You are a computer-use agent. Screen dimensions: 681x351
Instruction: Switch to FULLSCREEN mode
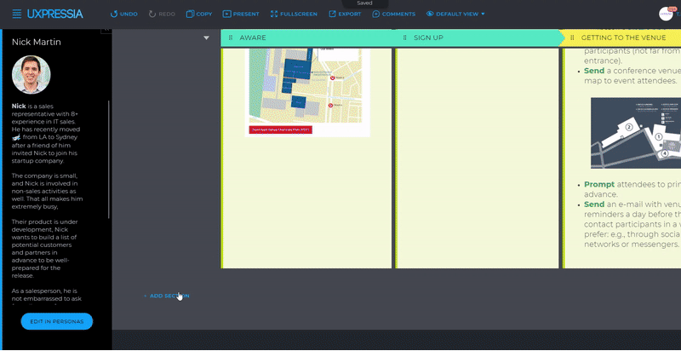[294, 14]
